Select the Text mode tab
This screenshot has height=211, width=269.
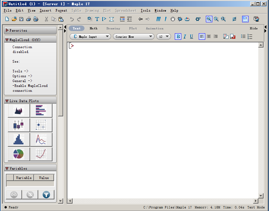pos(76,28)
